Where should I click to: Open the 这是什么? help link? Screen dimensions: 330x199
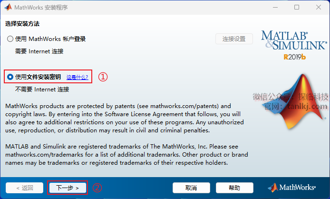(77, 78)
